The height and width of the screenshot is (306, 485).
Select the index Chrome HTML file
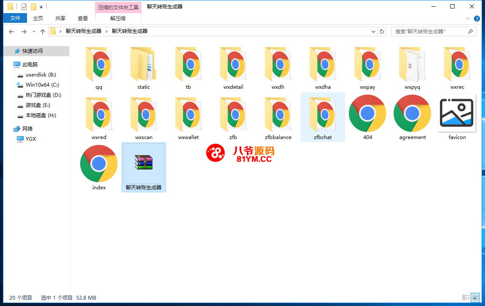pyautogui.click(x=99, y=164)
